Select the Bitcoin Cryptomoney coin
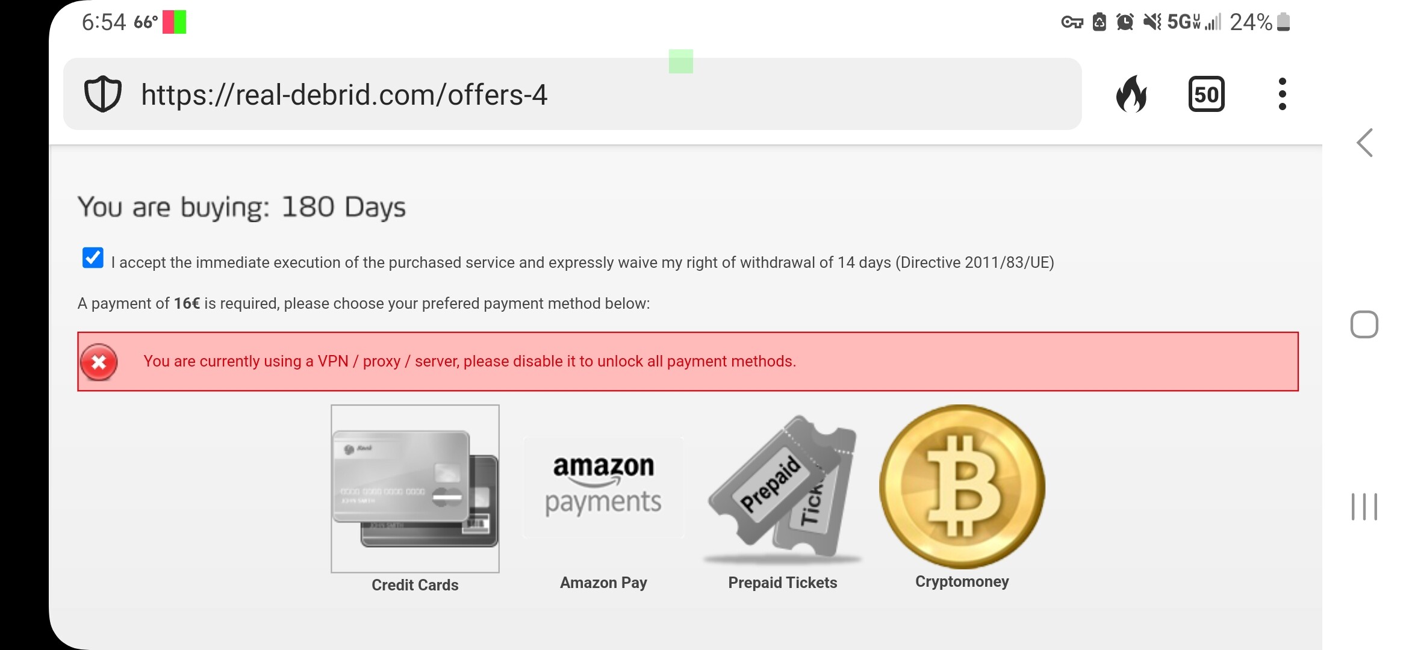The height and width of the screenshot is (650, 1409). (x=962, y=486)
